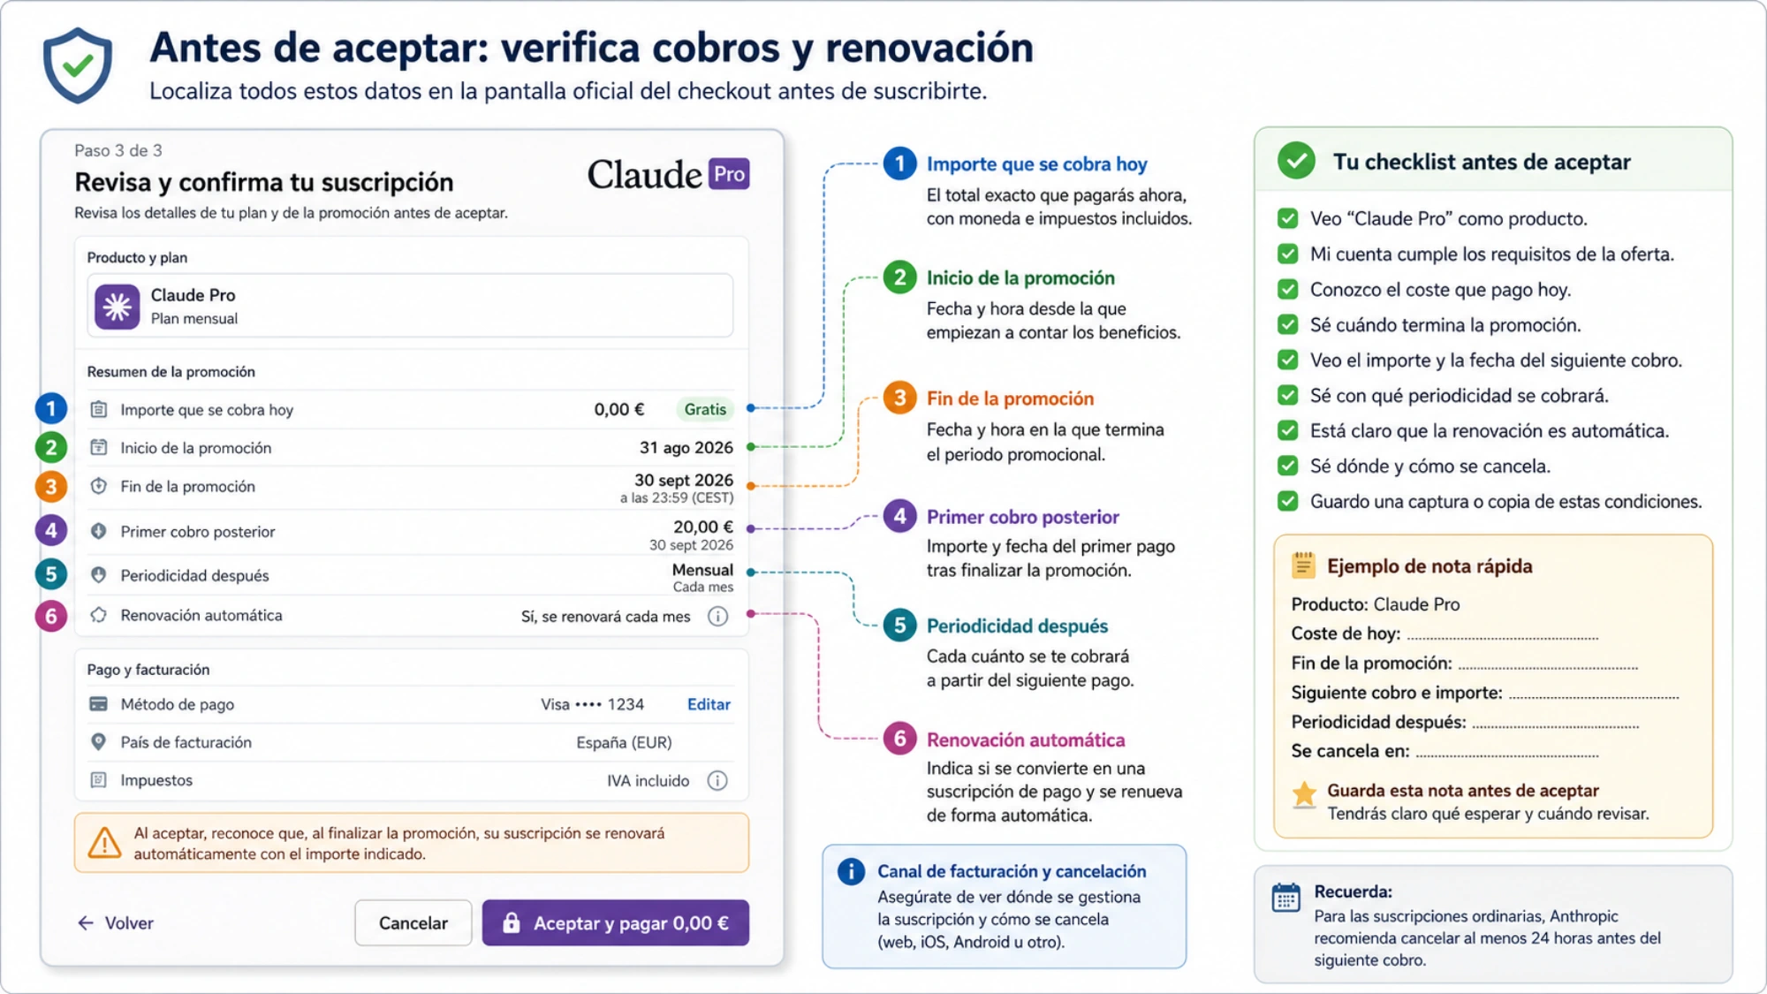Select the Claude Pro Plan mensual card
The image size is (1767, 994).
click(x=410, y=306)
